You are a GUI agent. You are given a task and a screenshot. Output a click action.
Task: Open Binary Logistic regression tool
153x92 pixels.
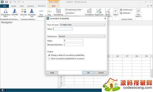[x=108, y=13]
